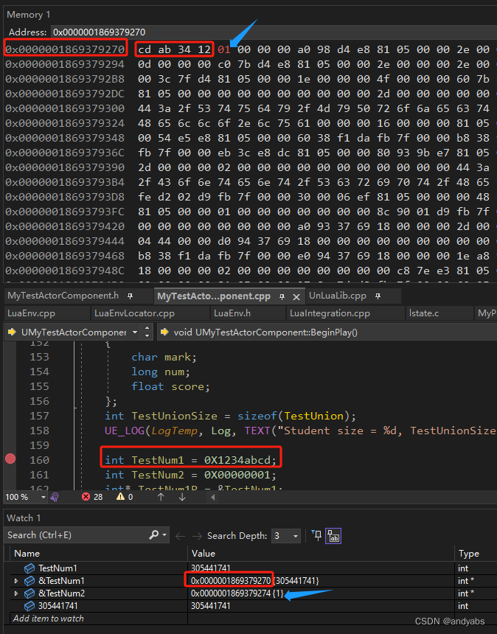Pin the MyTestActorComponent.cpp tab
Viewport: 497px width, 634px height.
[x=282, y=297]
